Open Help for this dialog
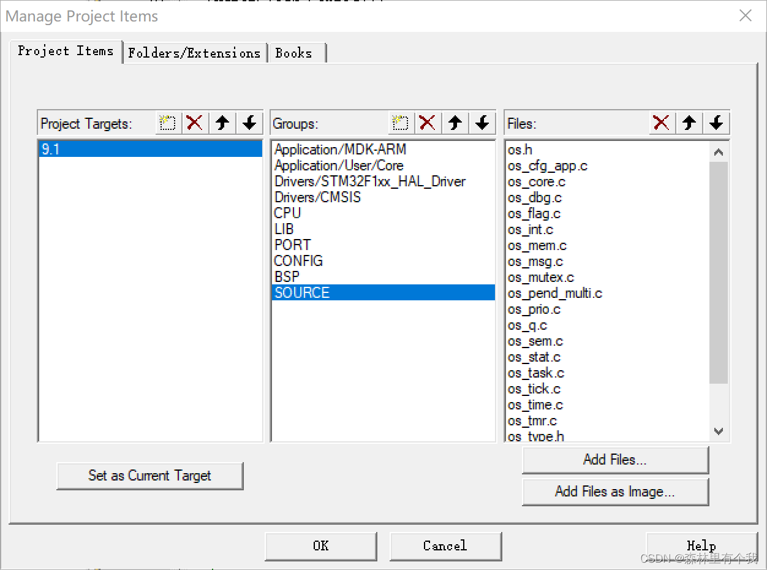767x570 pixels. tap(701, 545)
